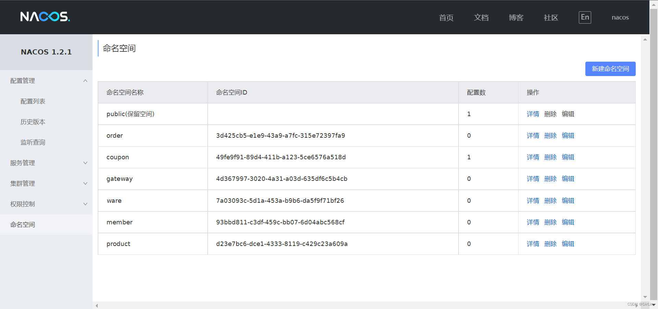The height and width of the screenshot is (309, 658).
Task: Select ID 7a03093c-5d1a-453a-b9b6-da5f9f71bf26
Action: 280,201
